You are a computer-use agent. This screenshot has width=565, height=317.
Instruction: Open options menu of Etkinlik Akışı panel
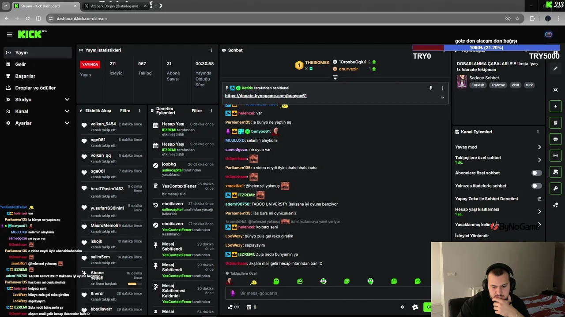point(140,111)
